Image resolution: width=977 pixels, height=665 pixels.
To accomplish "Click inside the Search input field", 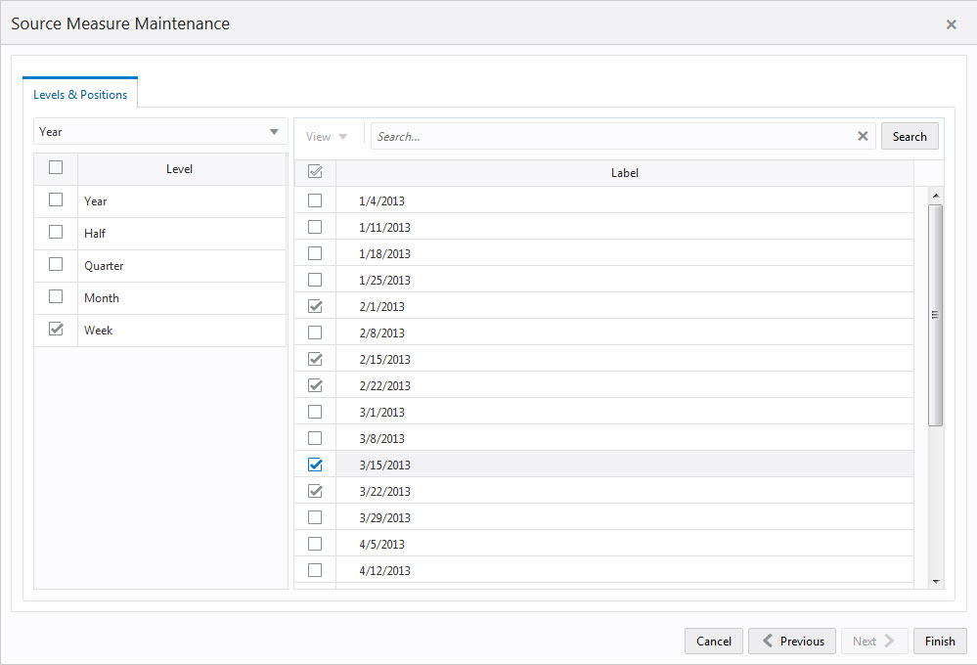I will (x=614, y=137).
